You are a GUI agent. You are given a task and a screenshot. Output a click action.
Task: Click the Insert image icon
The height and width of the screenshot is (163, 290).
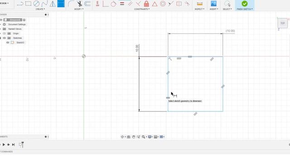click(x=213, y=4)
